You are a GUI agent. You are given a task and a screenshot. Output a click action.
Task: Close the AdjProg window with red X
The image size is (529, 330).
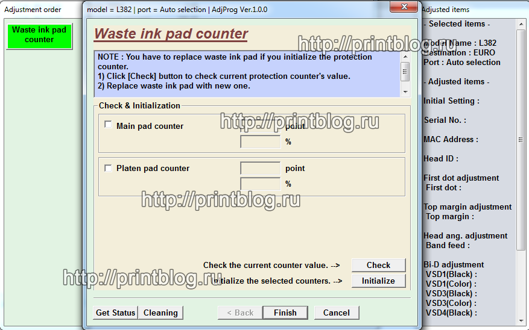(x=402, y=7)
